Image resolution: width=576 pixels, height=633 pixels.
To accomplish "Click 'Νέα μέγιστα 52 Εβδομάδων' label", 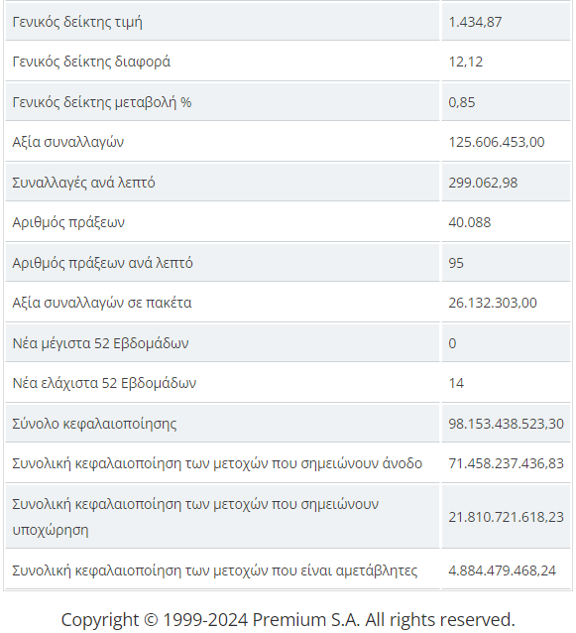I will click(100, 343).
